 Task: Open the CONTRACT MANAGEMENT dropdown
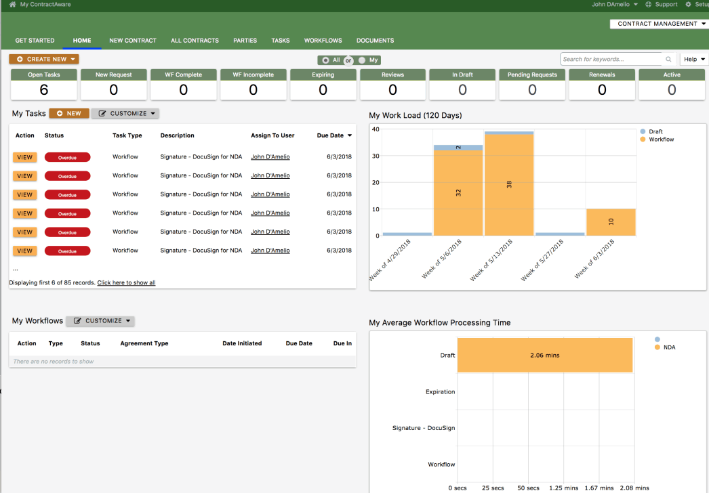point(660,24)
